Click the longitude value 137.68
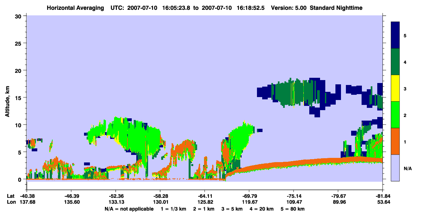The image size is (425, 218). 27,202
